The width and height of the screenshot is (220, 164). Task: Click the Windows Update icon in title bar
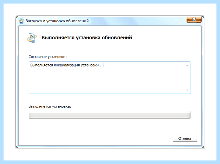click(21, 21)
